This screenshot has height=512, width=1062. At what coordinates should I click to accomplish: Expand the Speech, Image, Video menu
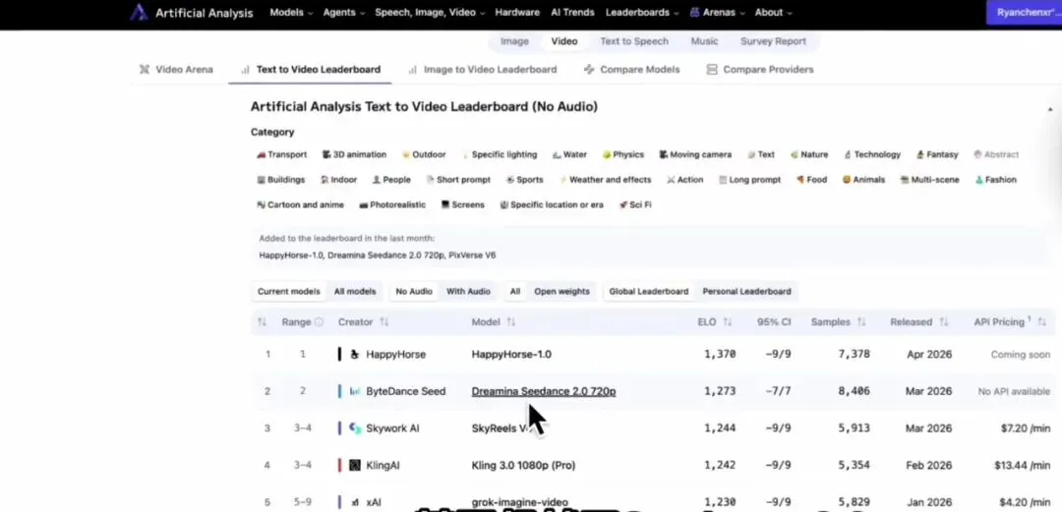(x=430, y=12)
